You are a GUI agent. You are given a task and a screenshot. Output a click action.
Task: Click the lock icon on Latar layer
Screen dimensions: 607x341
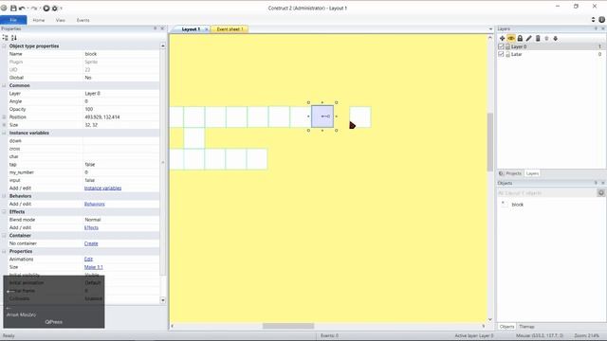click(507, 55)
